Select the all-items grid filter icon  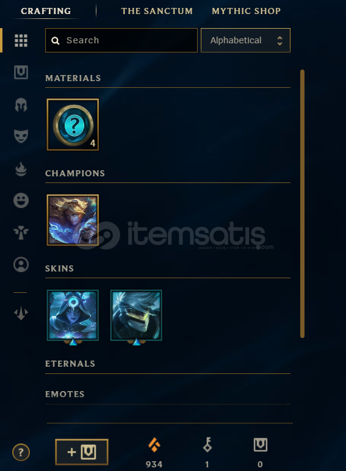click(x=21, y=40)
